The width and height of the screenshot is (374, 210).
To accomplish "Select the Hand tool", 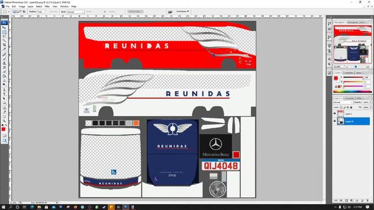I will pyautogui.click(x=4, y=117).
